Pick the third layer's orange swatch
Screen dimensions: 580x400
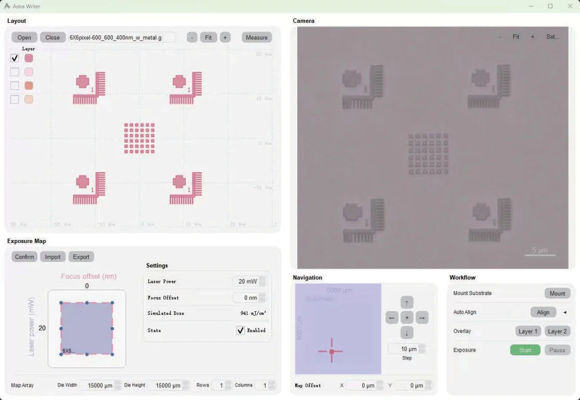(29, 85)
